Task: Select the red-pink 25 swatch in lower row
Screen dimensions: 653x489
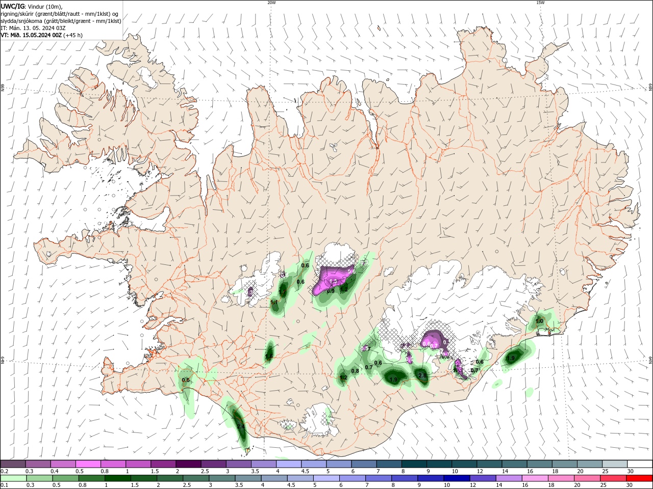Action: [x=613, y=478]
